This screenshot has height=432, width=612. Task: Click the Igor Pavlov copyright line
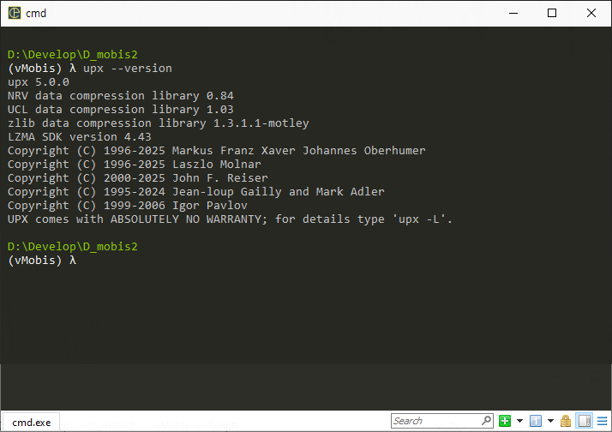pyautogui.click(x=127, y=205)
